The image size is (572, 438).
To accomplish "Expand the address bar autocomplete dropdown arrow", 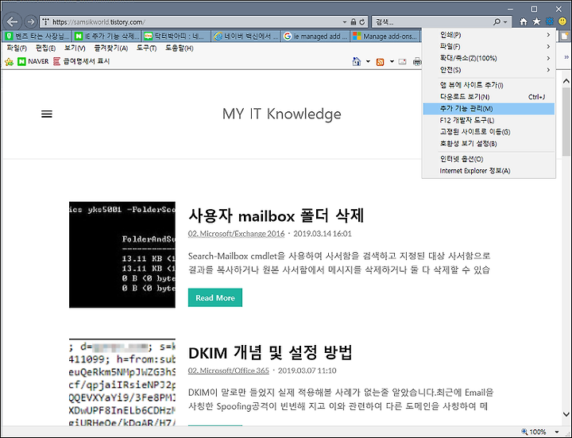I will [344, 22].
